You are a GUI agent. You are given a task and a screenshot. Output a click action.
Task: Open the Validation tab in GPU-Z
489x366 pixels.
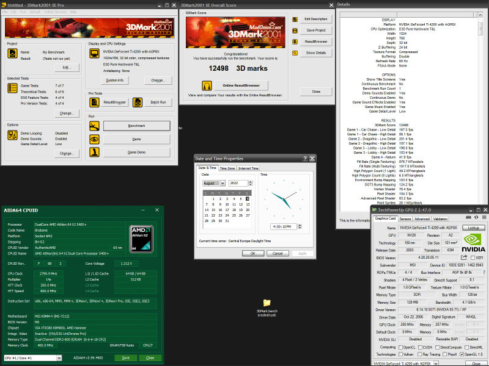pyautogui.click(x=440, y=219)
